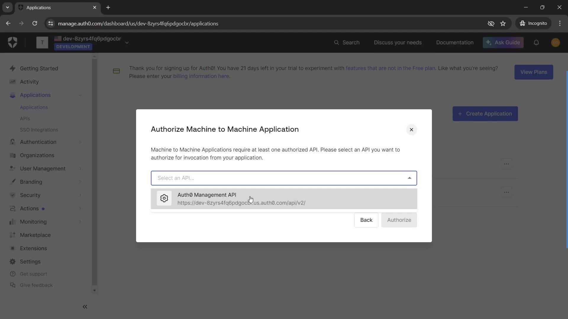Click the User Management people icon
Viewport: 568px width, 319px height.
tap(12, 168)
